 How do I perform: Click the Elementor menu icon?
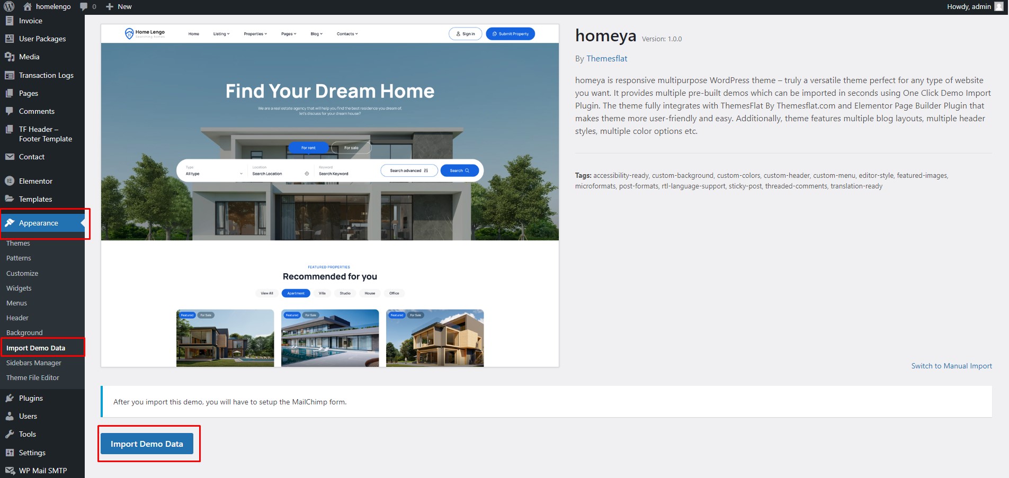[x=10, y=181]
